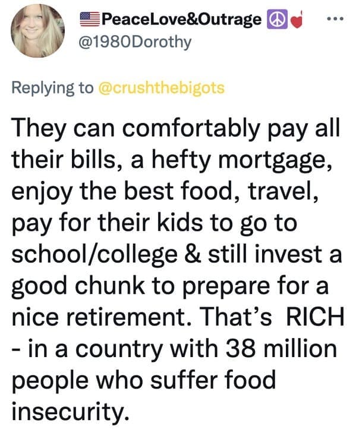The width and height of the screenshot is (356, 435).
Task: Click the word RICH in the tweet
Action: coord(315,317)
